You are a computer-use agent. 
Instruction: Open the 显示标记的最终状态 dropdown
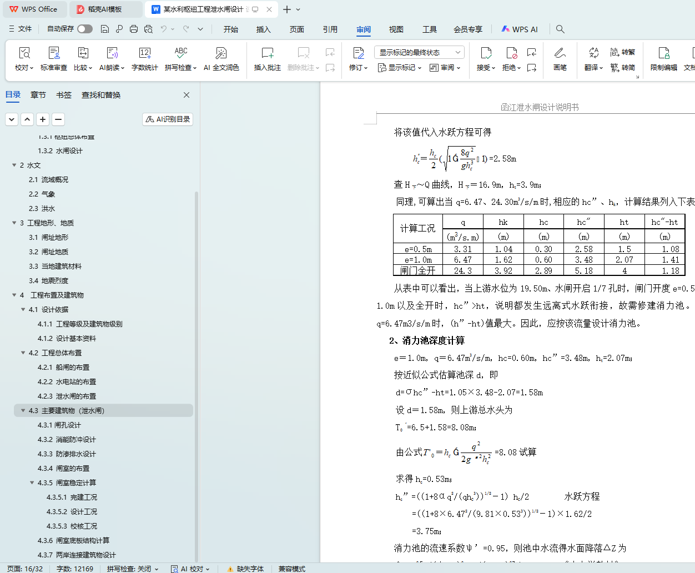click(419, 52)
